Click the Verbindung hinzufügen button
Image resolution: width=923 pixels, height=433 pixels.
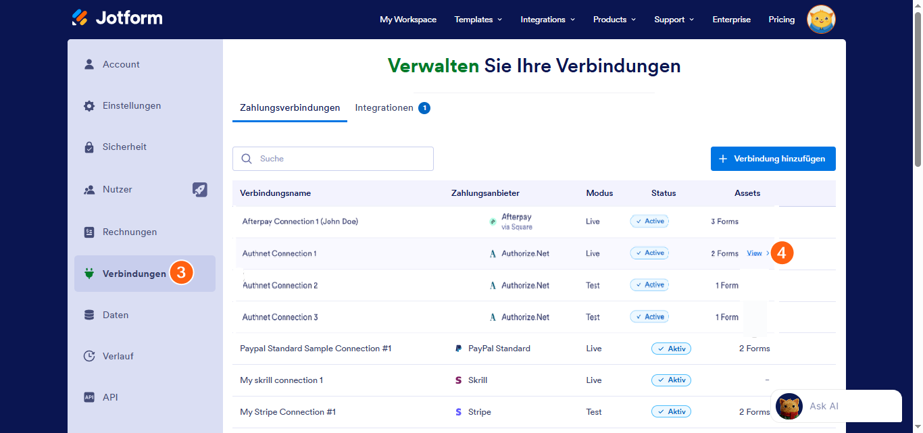tap(772, 159)
